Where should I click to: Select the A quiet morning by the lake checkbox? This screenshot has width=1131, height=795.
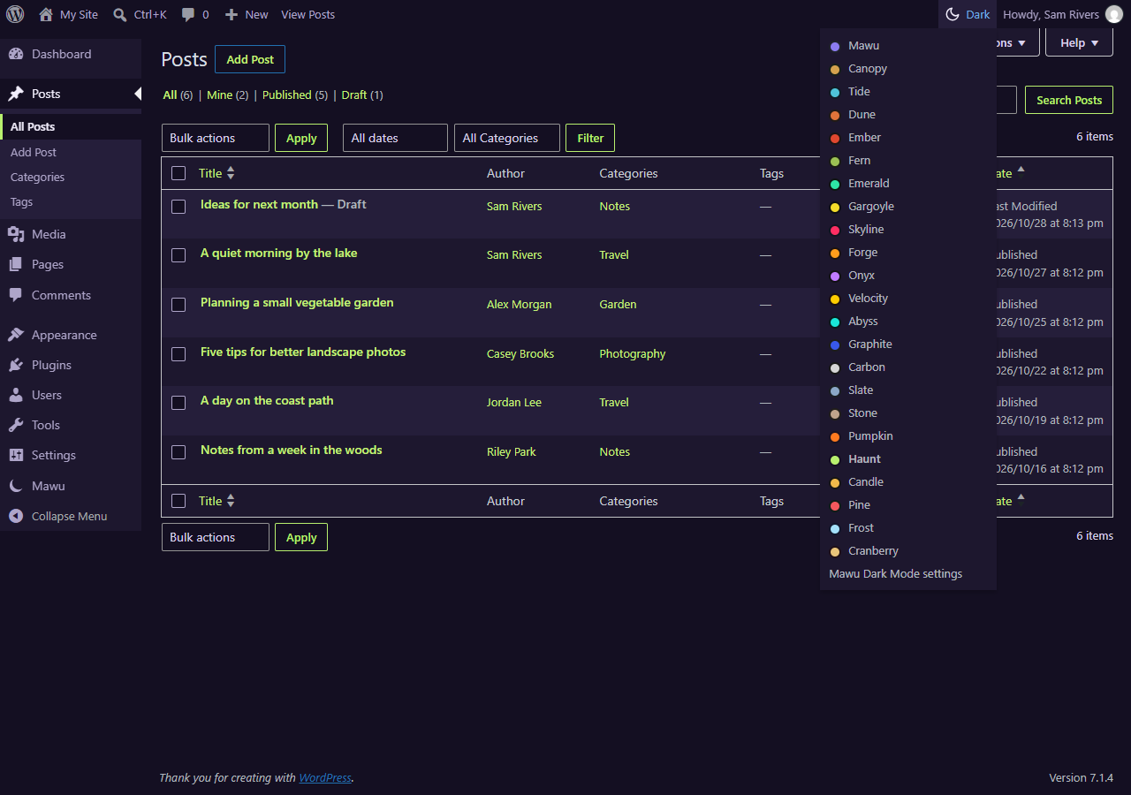pyautogui.click(x=178, y=254)
